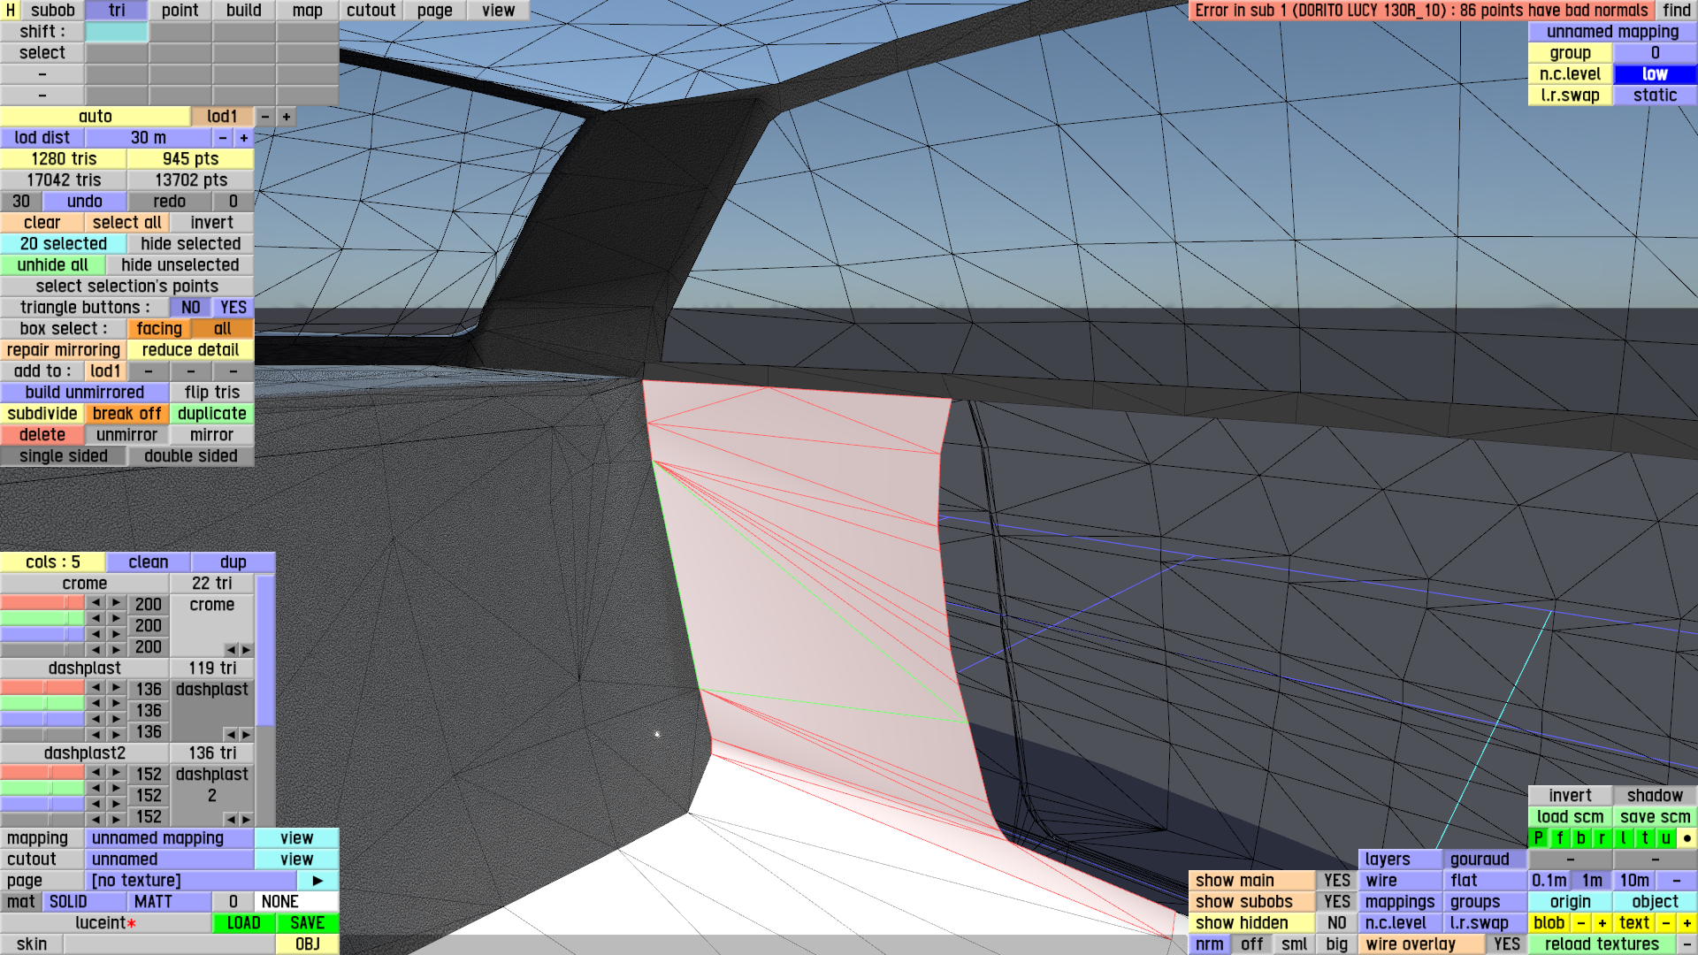Screen dimensions: 1698x955
Task: Open the point mode tab
Action: coord(180,11)
